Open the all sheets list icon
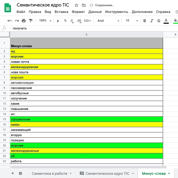The image size is (178, 178). [20, 173]
